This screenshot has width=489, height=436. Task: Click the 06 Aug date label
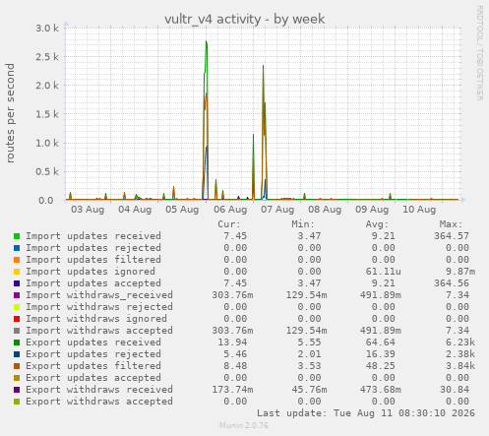point(230,210)
